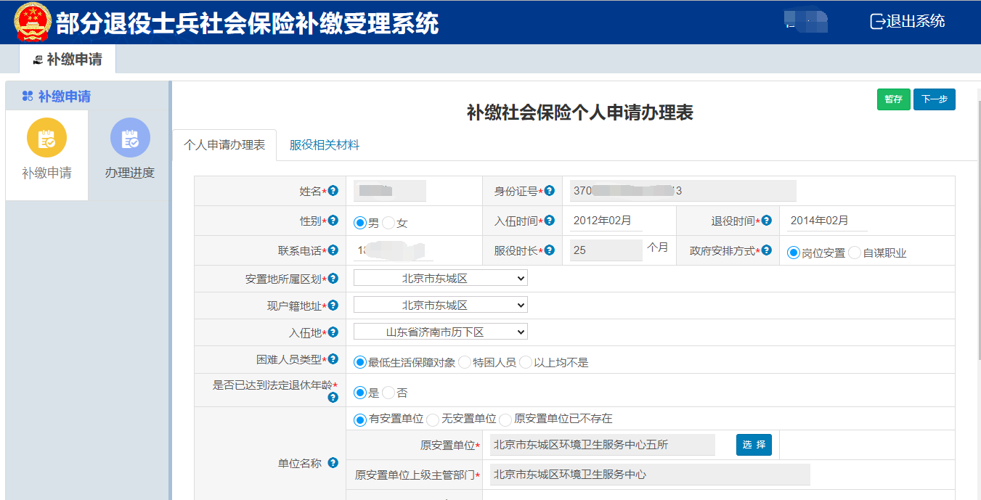
Task: Click the green 暂存 button
Action: 893,99
